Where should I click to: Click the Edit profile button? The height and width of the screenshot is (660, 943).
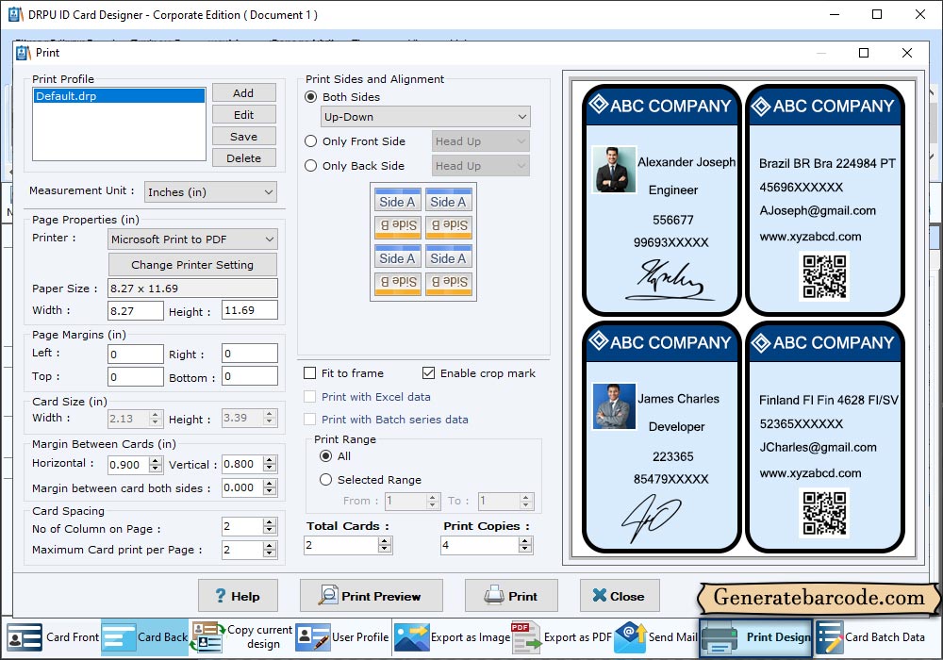click(x=243, y=115)
